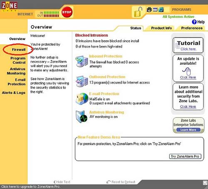This screenshot has width=208, height=189.
Task: Toggle the Internet lock padlock icon
Action: point(138,12)
